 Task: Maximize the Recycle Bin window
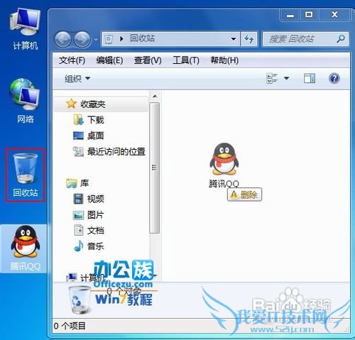click(x=309, y=15)
